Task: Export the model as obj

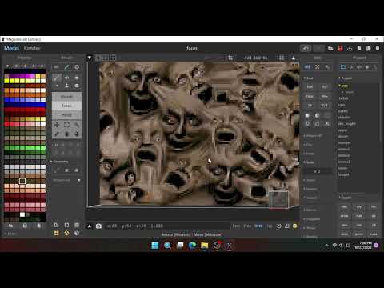Action: point(345,207)
